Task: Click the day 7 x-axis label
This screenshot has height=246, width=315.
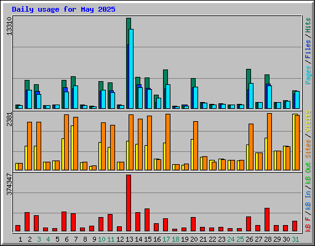Action: pos(76,239)
